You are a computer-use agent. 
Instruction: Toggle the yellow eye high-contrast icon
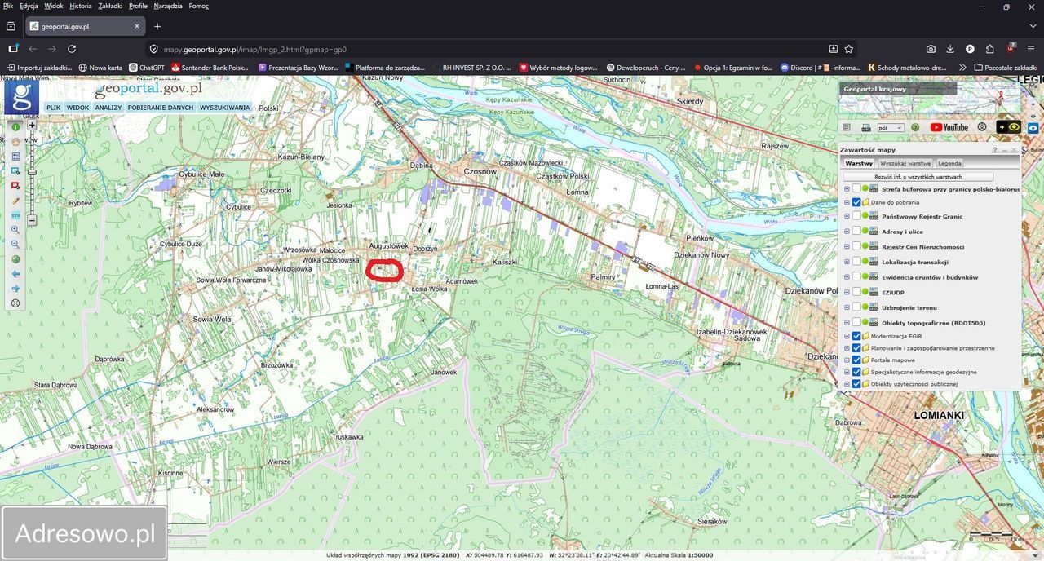[x=1008, y=127]
